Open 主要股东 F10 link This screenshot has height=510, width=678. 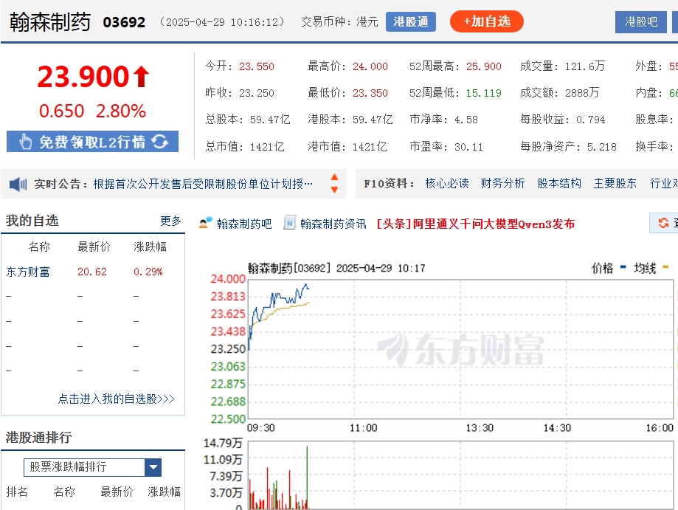615,184
